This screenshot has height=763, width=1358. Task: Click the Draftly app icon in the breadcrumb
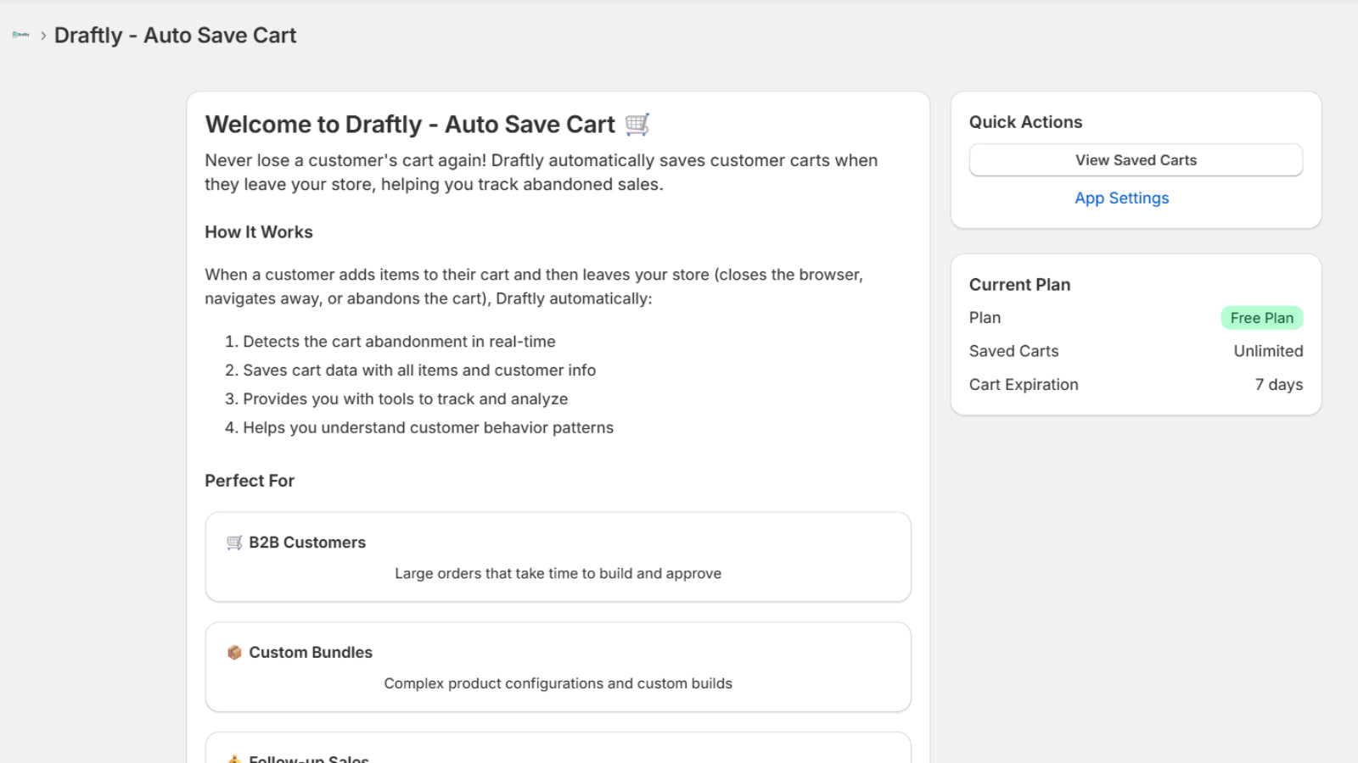point(20,34)
